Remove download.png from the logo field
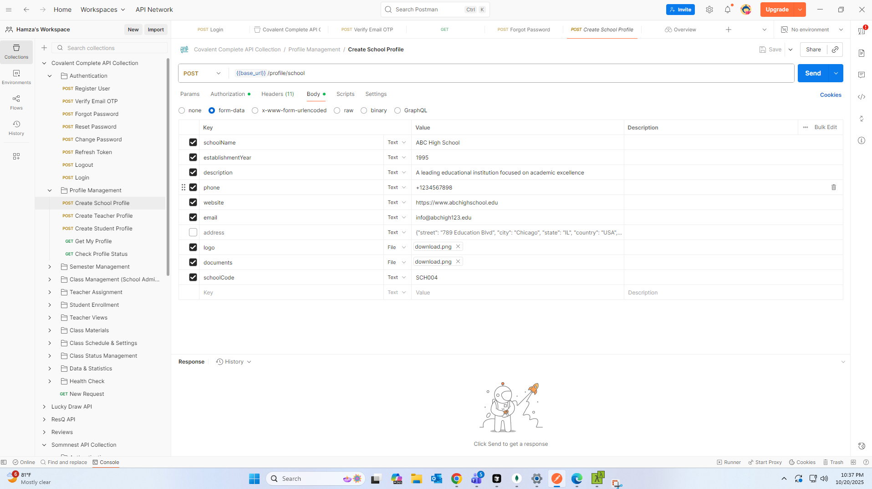872x489 pixels. click(x=458, y=246)
